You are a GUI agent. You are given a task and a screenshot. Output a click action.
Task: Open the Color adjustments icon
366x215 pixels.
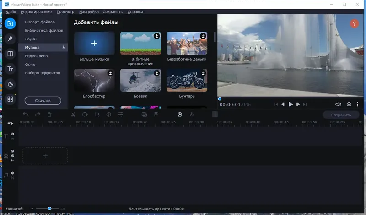(x=108, y=115)
